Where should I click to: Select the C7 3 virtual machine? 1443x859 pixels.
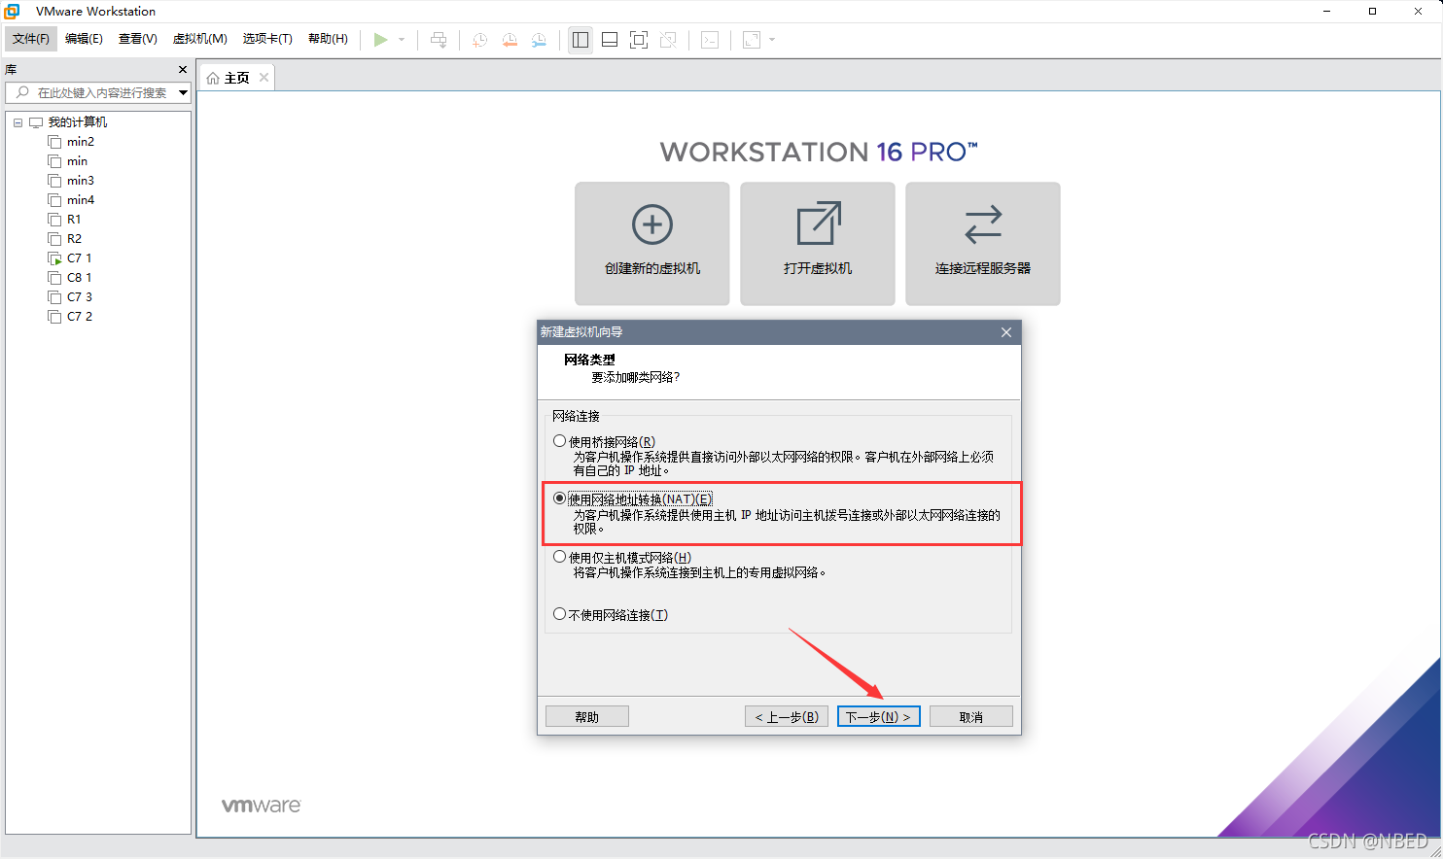79,297
